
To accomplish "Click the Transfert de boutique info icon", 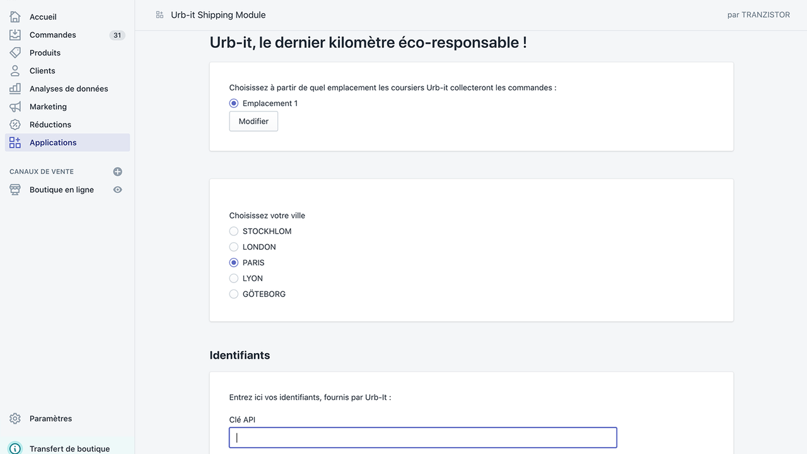I will (15, 448).
